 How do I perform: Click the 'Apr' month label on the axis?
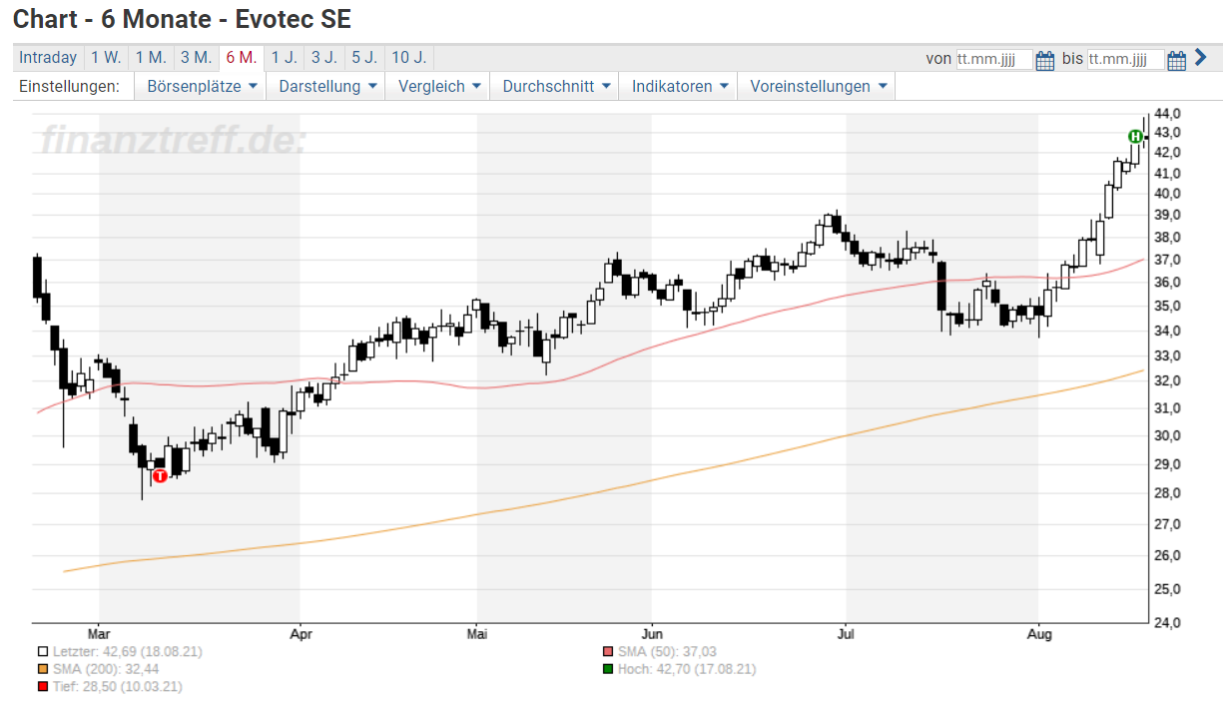[300, 633]
